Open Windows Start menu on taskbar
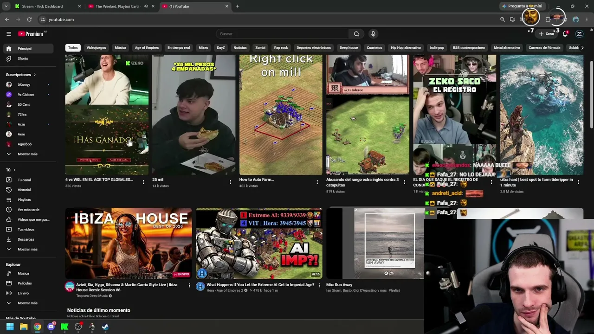 (x=10, y=327)
